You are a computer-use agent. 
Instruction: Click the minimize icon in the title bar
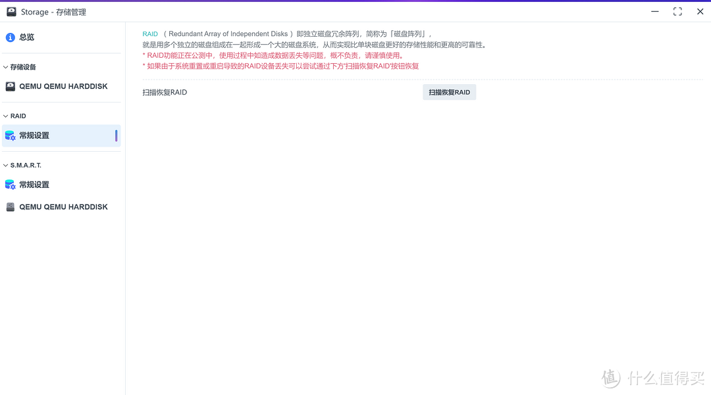coord(654,11)
